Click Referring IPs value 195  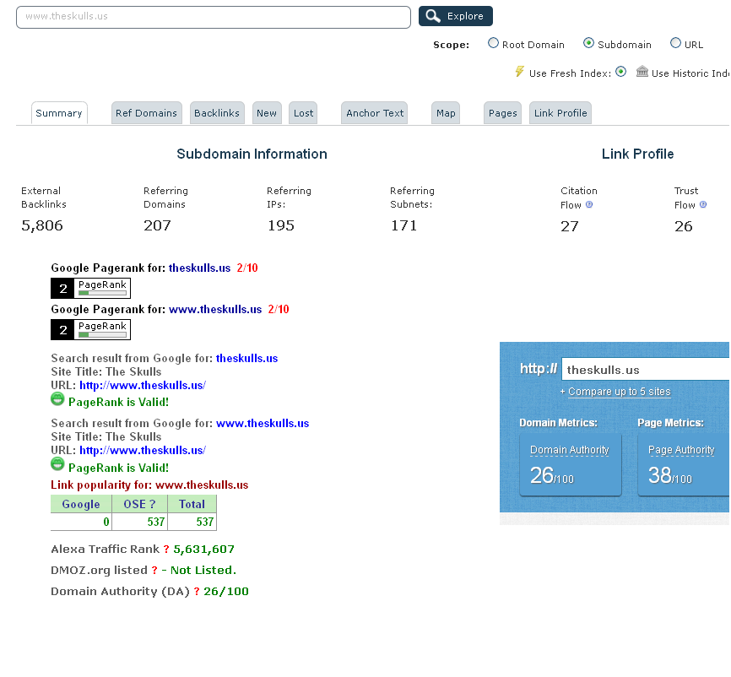coord(280,226)
